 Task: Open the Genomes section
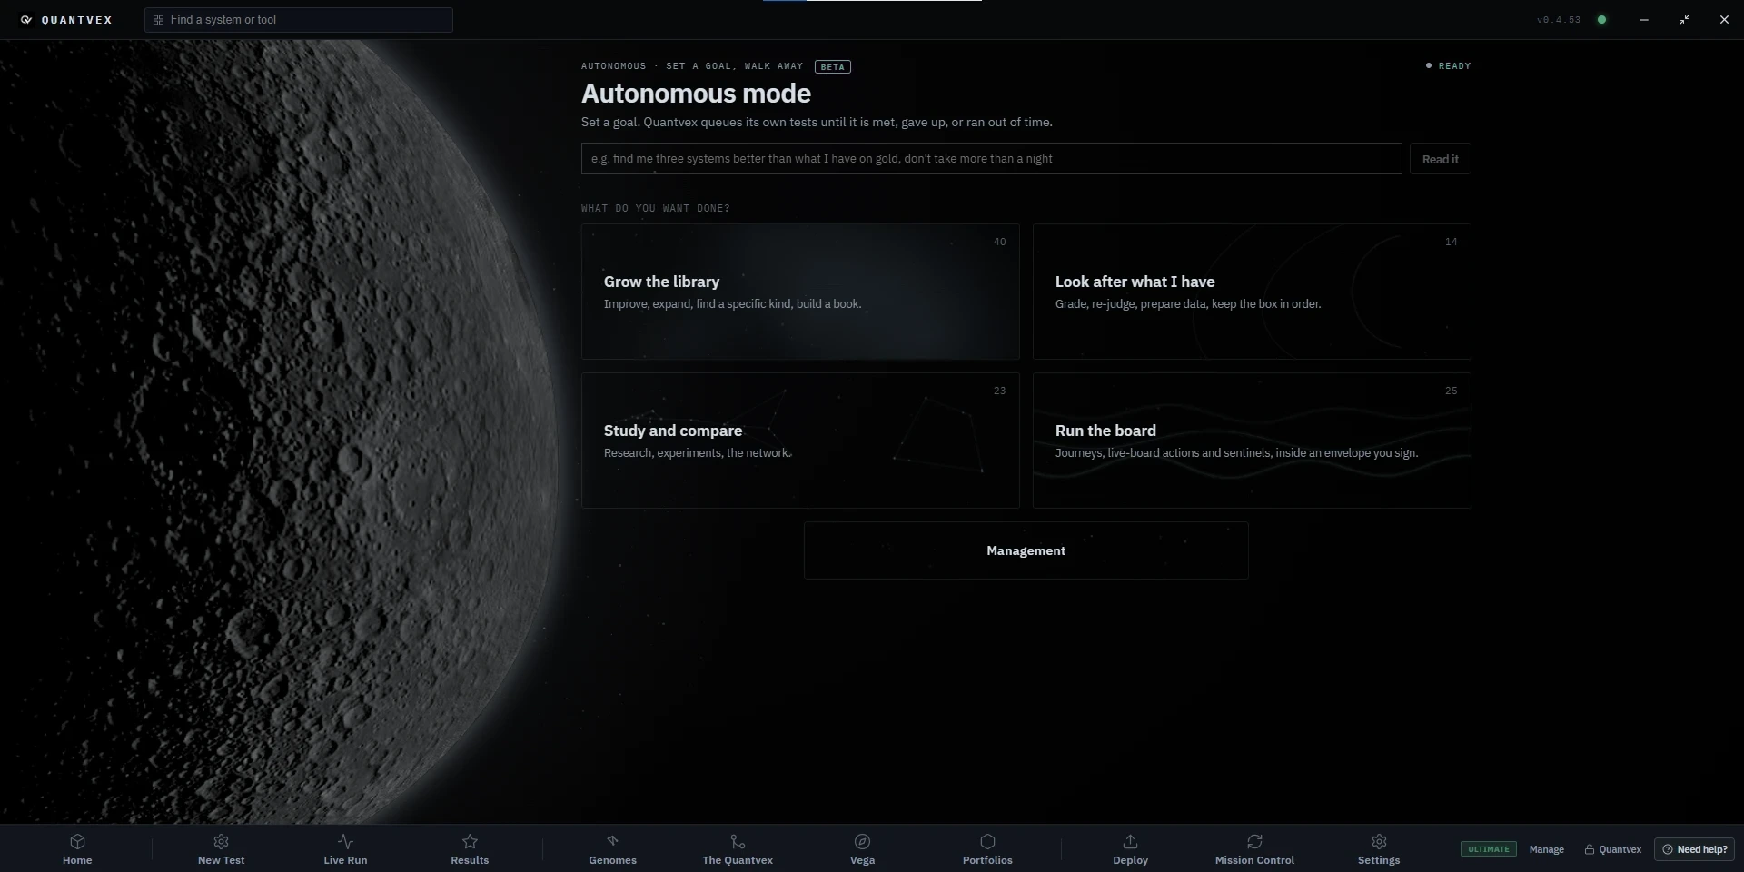(x=612, y=849)
